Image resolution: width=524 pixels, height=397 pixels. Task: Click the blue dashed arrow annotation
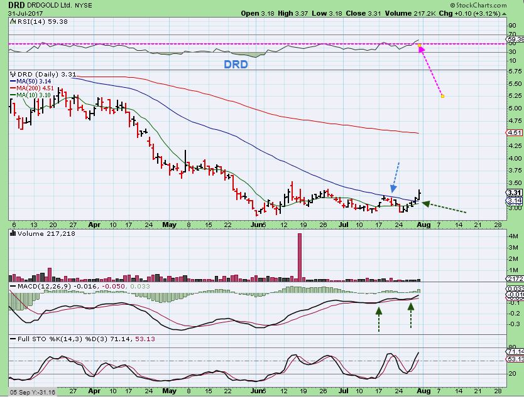pyautogui.click(x=395, y=177)
